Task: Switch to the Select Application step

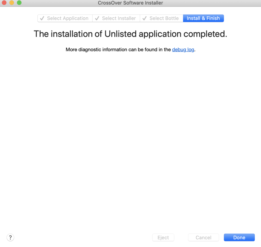Action: tap(68, 18)
